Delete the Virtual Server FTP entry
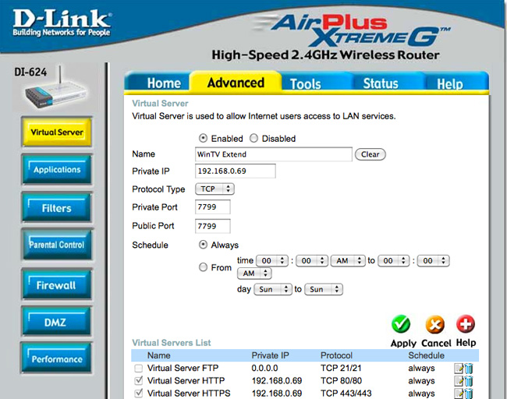The height and width of the screenshot is (399, 507). [469, 368]
